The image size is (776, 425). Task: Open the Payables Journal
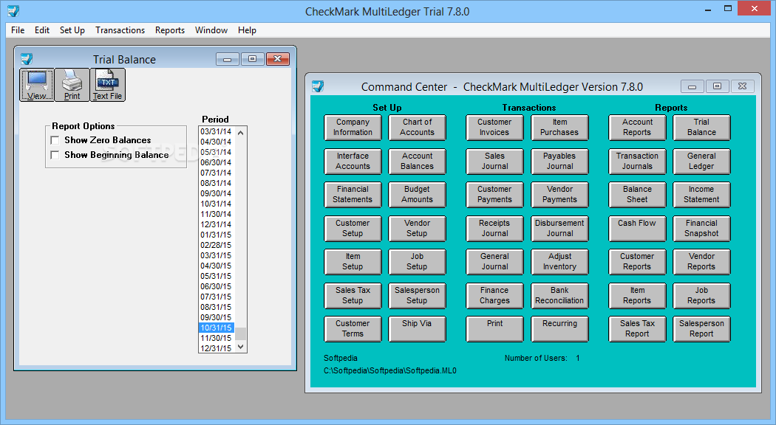coord(559,161)
